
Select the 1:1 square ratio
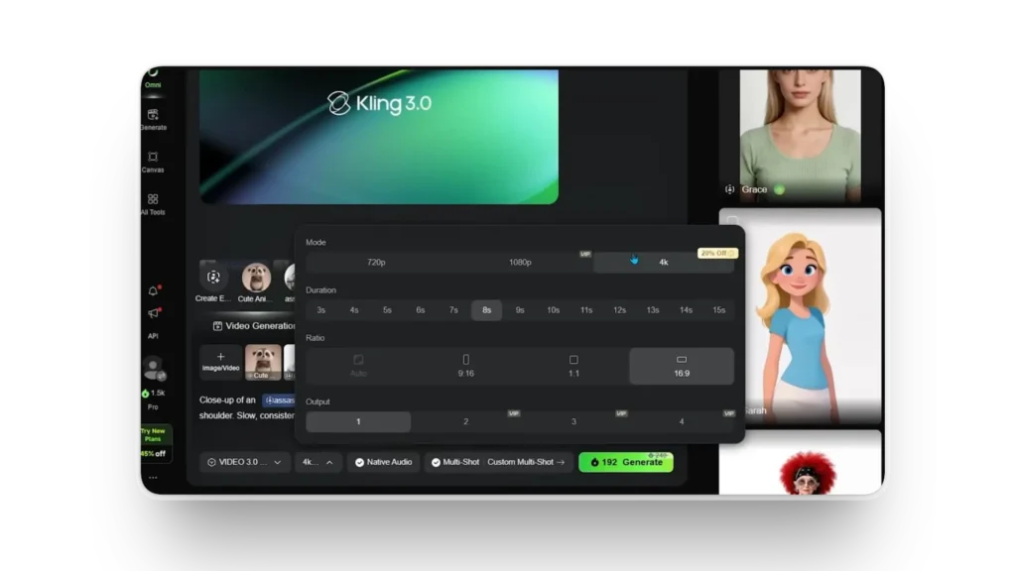coord(573,366)
